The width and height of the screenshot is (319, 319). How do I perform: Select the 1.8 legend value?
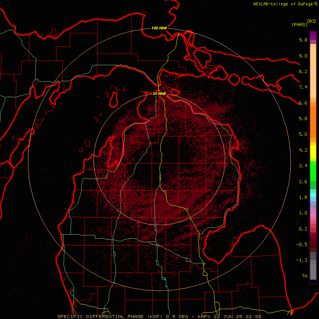303,197
